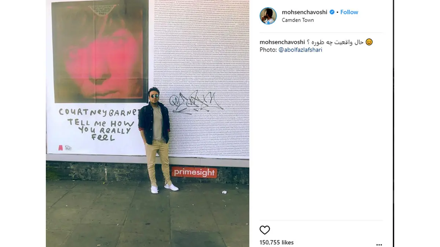
Task: Click the Courtney Barnett name on the poster
Action: 100,112
